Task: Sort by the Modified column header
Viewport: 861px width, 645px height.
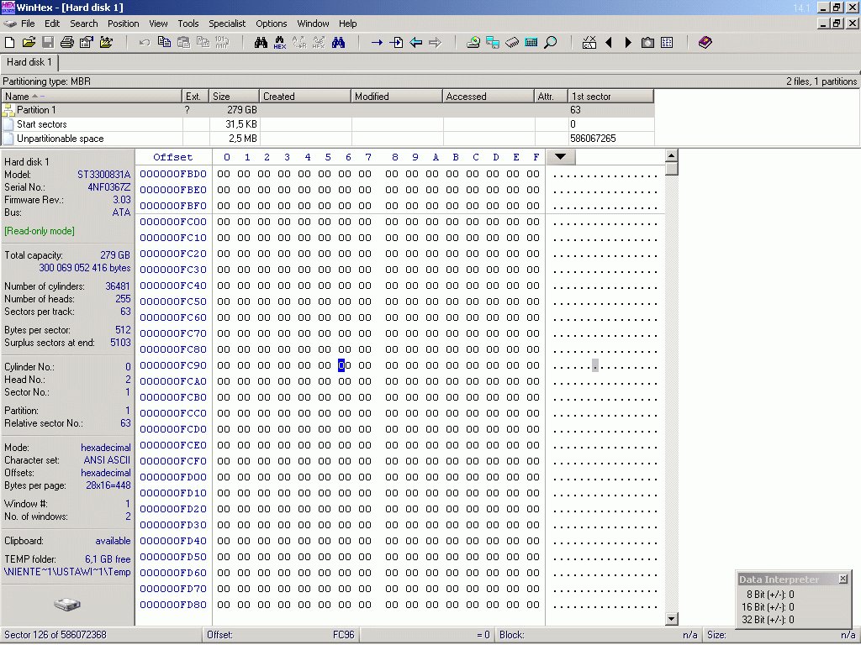Action: coord(397,97)
